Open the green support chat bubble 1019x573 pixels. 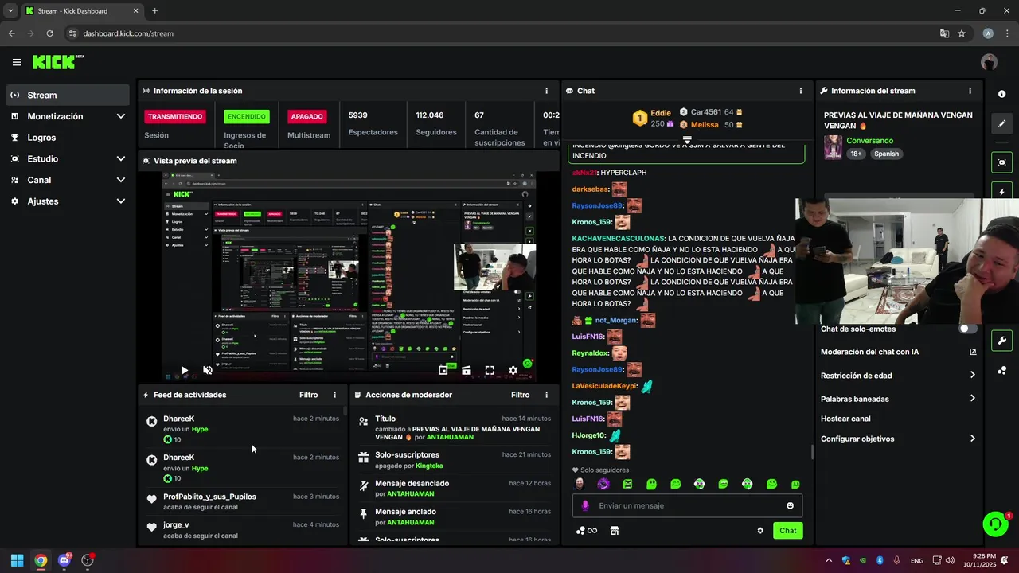tap(995, 524)
